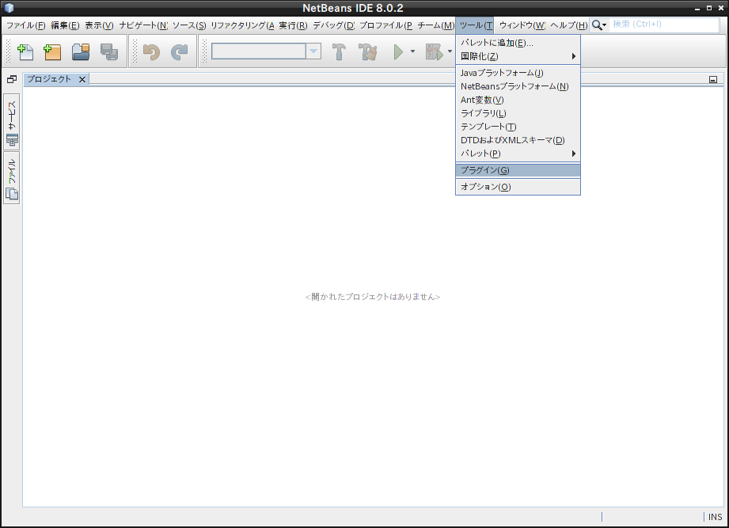Click the Debug Project icon
729x528 pixels.
[435, 51]
